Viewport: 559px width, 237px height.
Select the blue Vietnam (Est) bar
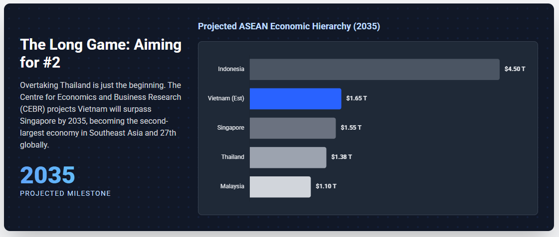(x=295, y=98)
